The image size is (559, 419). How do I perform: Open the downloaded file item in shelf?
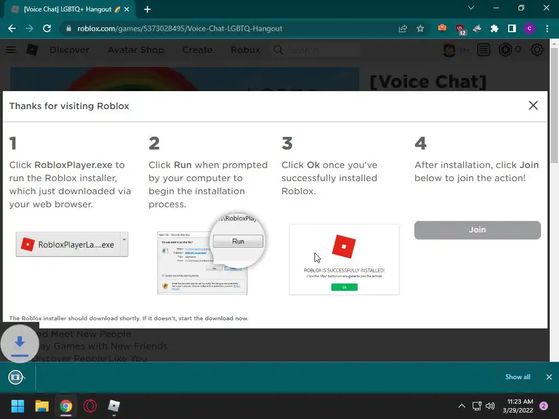(15, 377)
